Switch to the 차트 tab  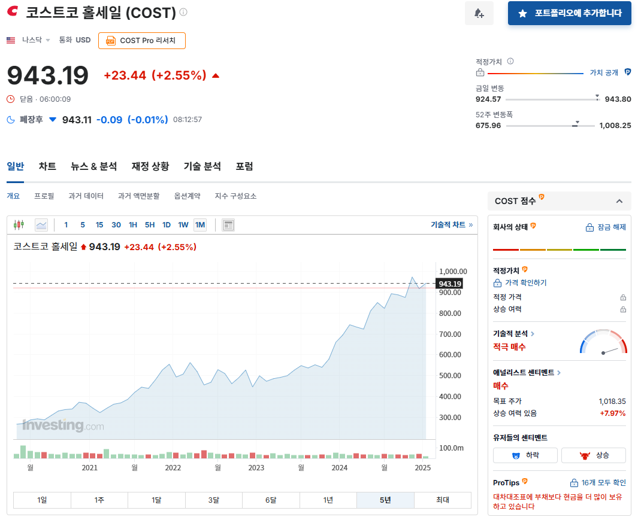pos(47,166)
